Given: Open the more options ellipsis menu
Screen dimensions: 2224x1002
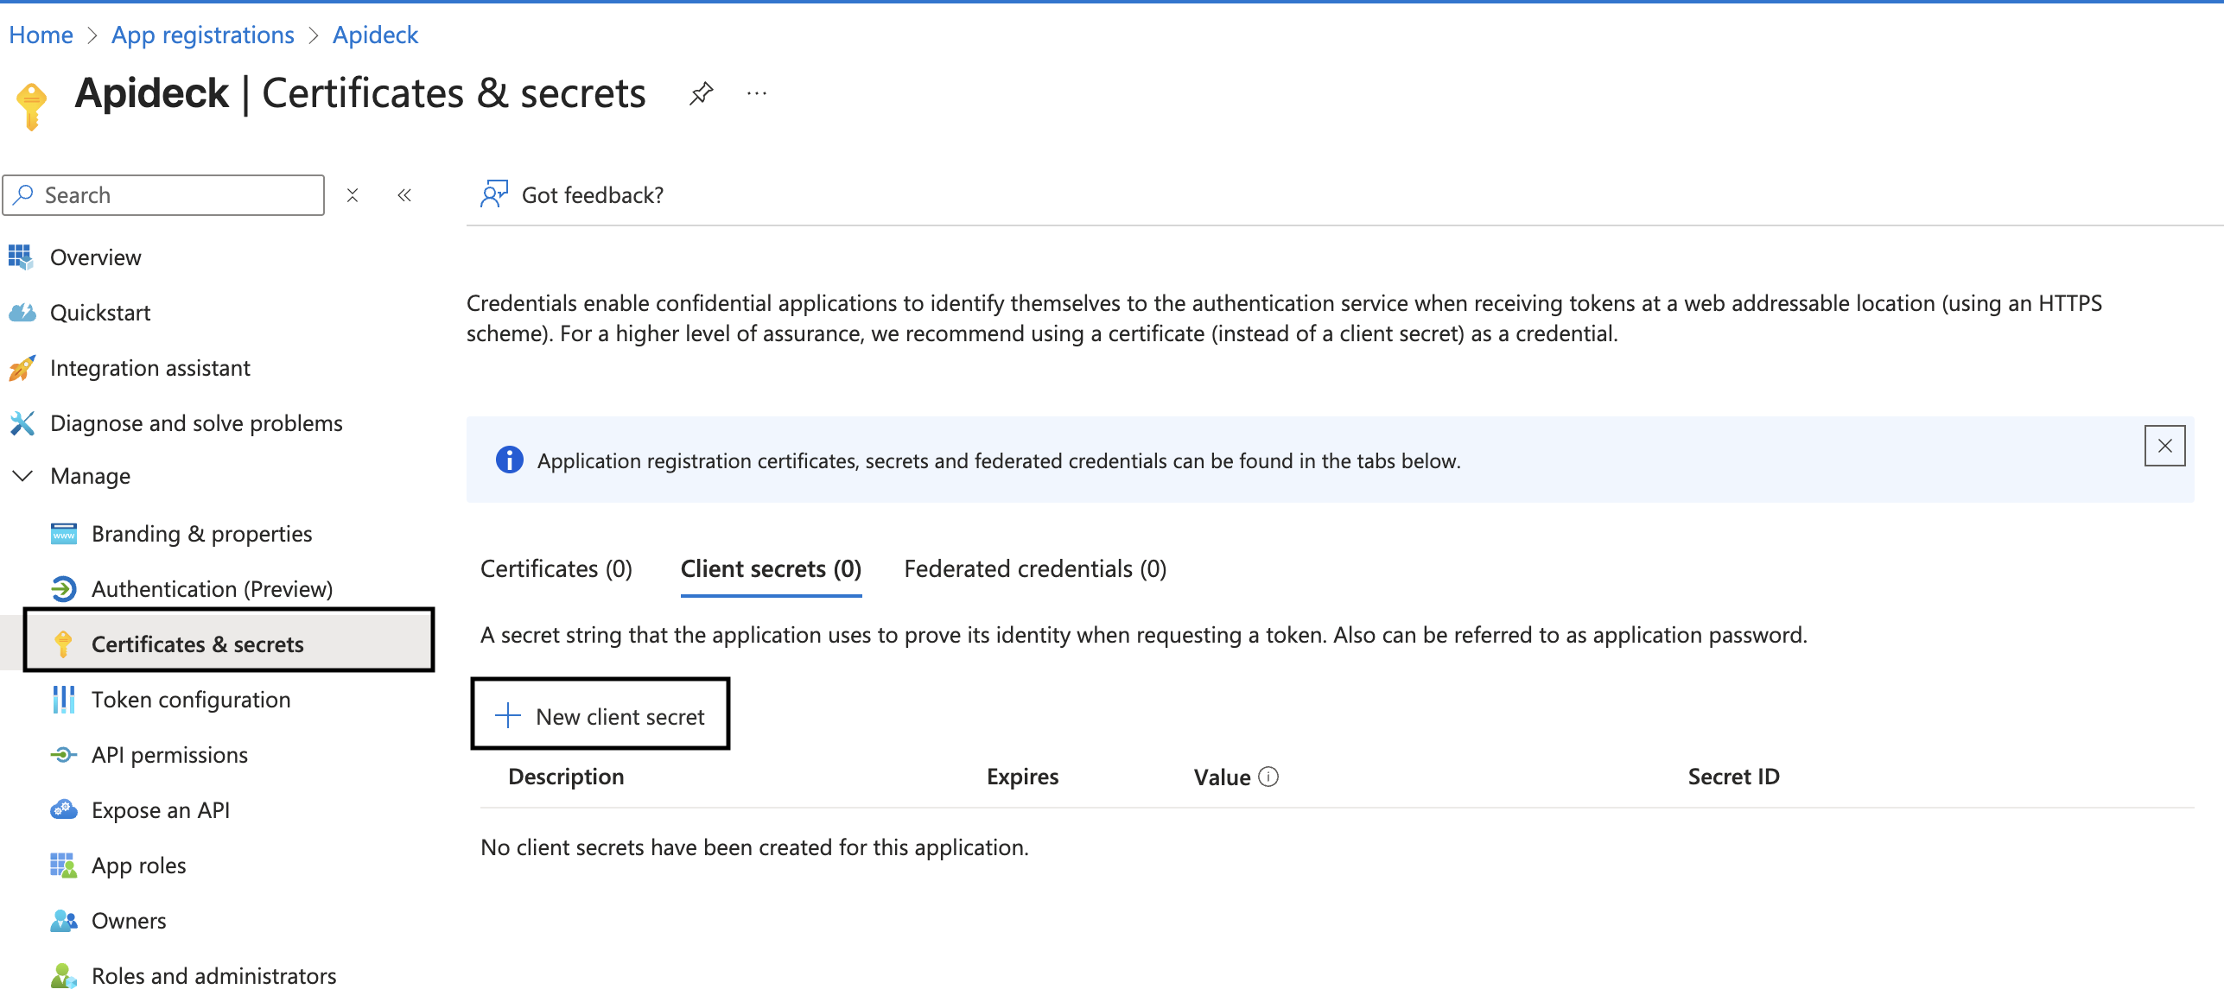Looking at the screenshot, I should (756, 93).
